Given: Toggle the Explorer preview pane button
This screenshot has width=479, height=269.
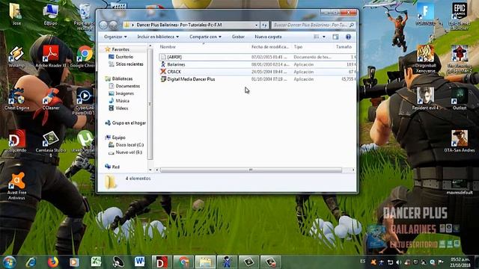Looking at the screenshot, I should pos(335,37).
